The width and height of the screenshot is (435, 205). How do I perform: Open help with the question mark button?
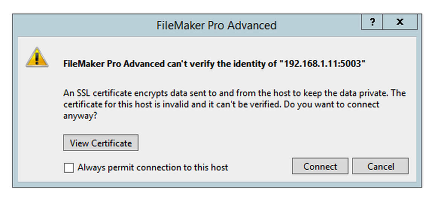pyautogui.click(x=372, y=23)
